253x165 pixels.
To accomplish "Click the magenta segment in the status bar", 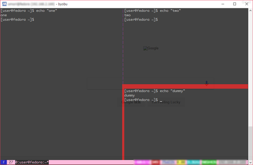I will 142,162.
